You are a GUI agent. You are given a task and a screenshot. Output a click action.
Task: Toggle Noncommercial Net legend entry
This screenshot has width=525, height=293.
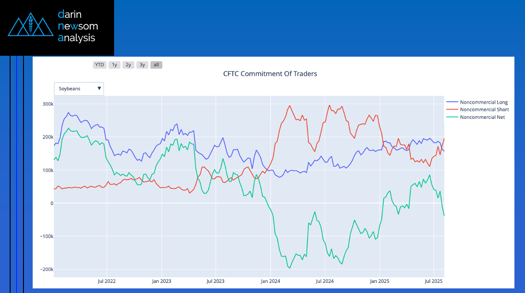pos(482,117)
